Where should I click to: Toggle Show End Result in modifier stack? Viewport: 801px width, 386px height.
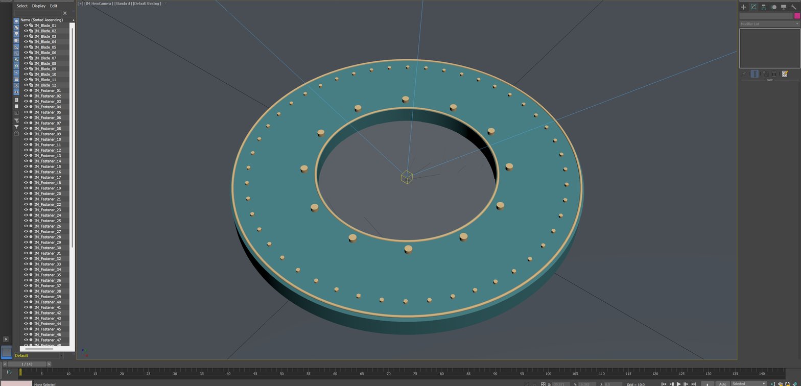point(755,74)
